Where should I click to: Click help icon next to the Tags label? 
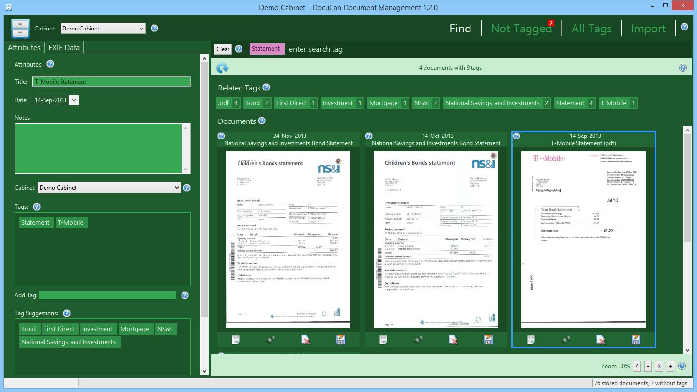(x=36, y=207)
